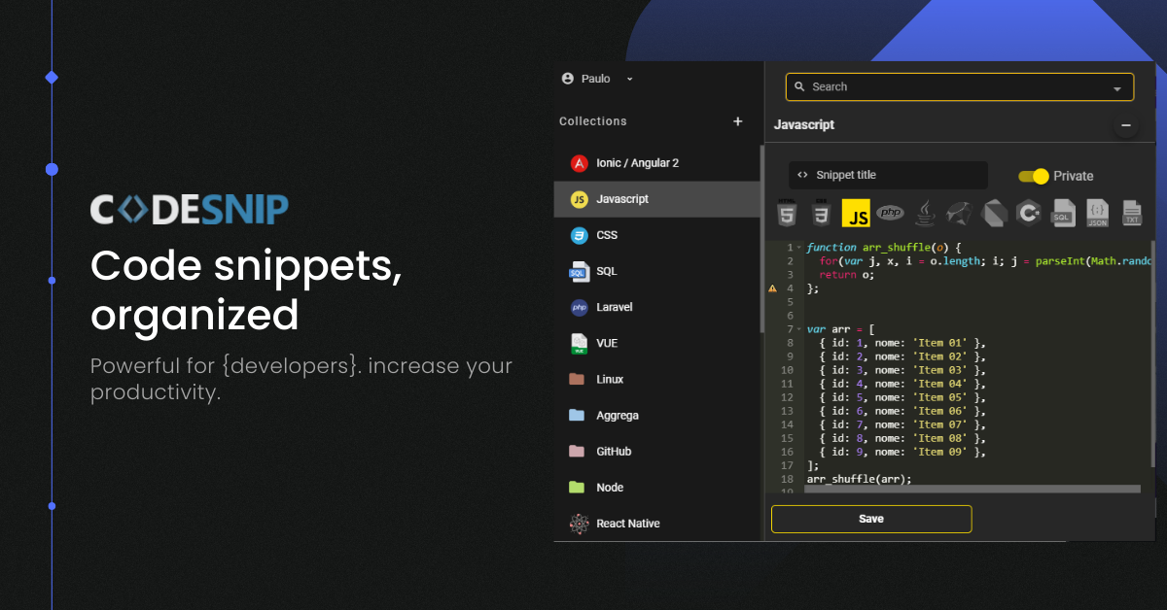
Task: Click the VUE file icon in collections
Action: [x=579, y=343]
